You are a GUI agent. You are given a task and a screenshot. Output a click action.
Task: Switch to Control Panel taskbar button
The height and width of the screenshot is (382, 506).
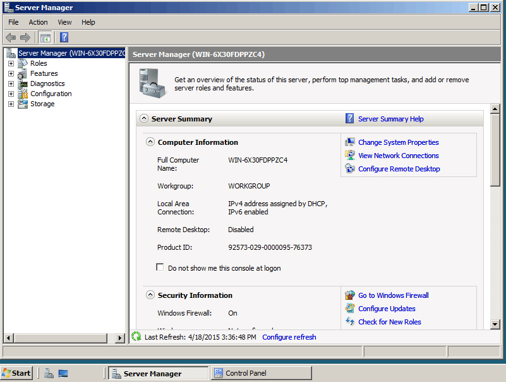pyautogui.click(x=262, y=373)
